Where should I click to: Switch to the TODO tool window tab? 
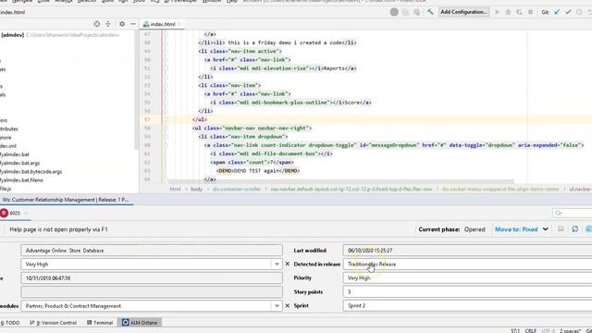tap(10, 323)
